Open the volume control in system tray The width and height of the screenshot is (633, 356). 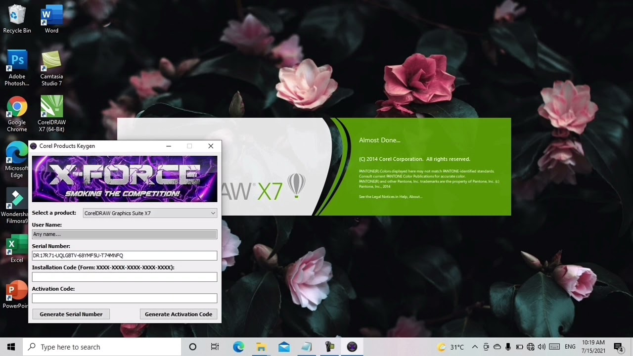click(542, 347)
